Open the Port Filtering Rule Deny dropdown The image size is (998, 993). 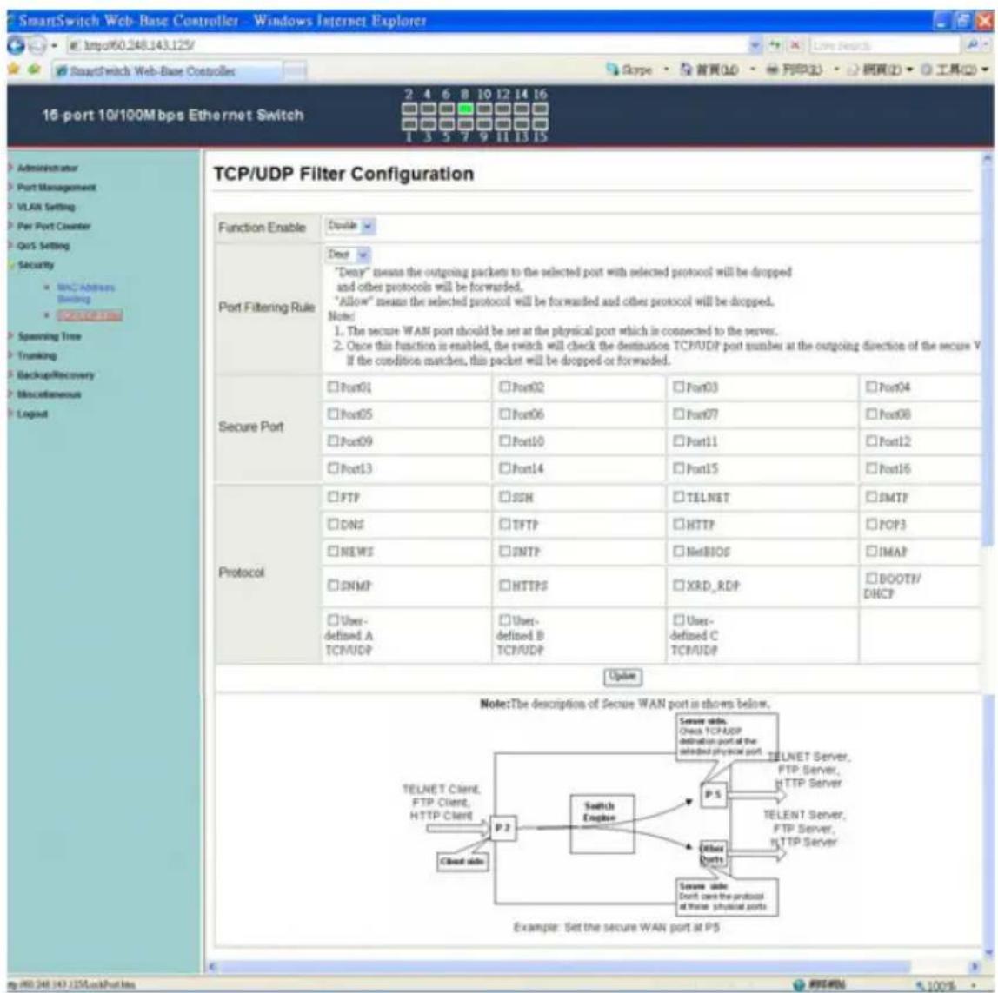[x=348, y=255]
